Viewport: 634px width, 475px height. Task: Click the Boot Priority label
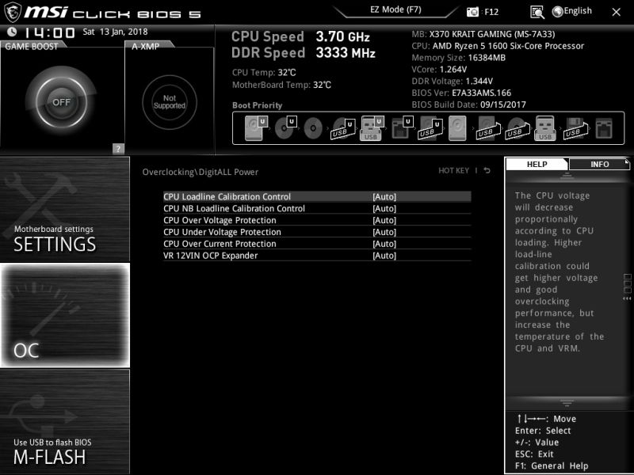(x=257, y=105)
